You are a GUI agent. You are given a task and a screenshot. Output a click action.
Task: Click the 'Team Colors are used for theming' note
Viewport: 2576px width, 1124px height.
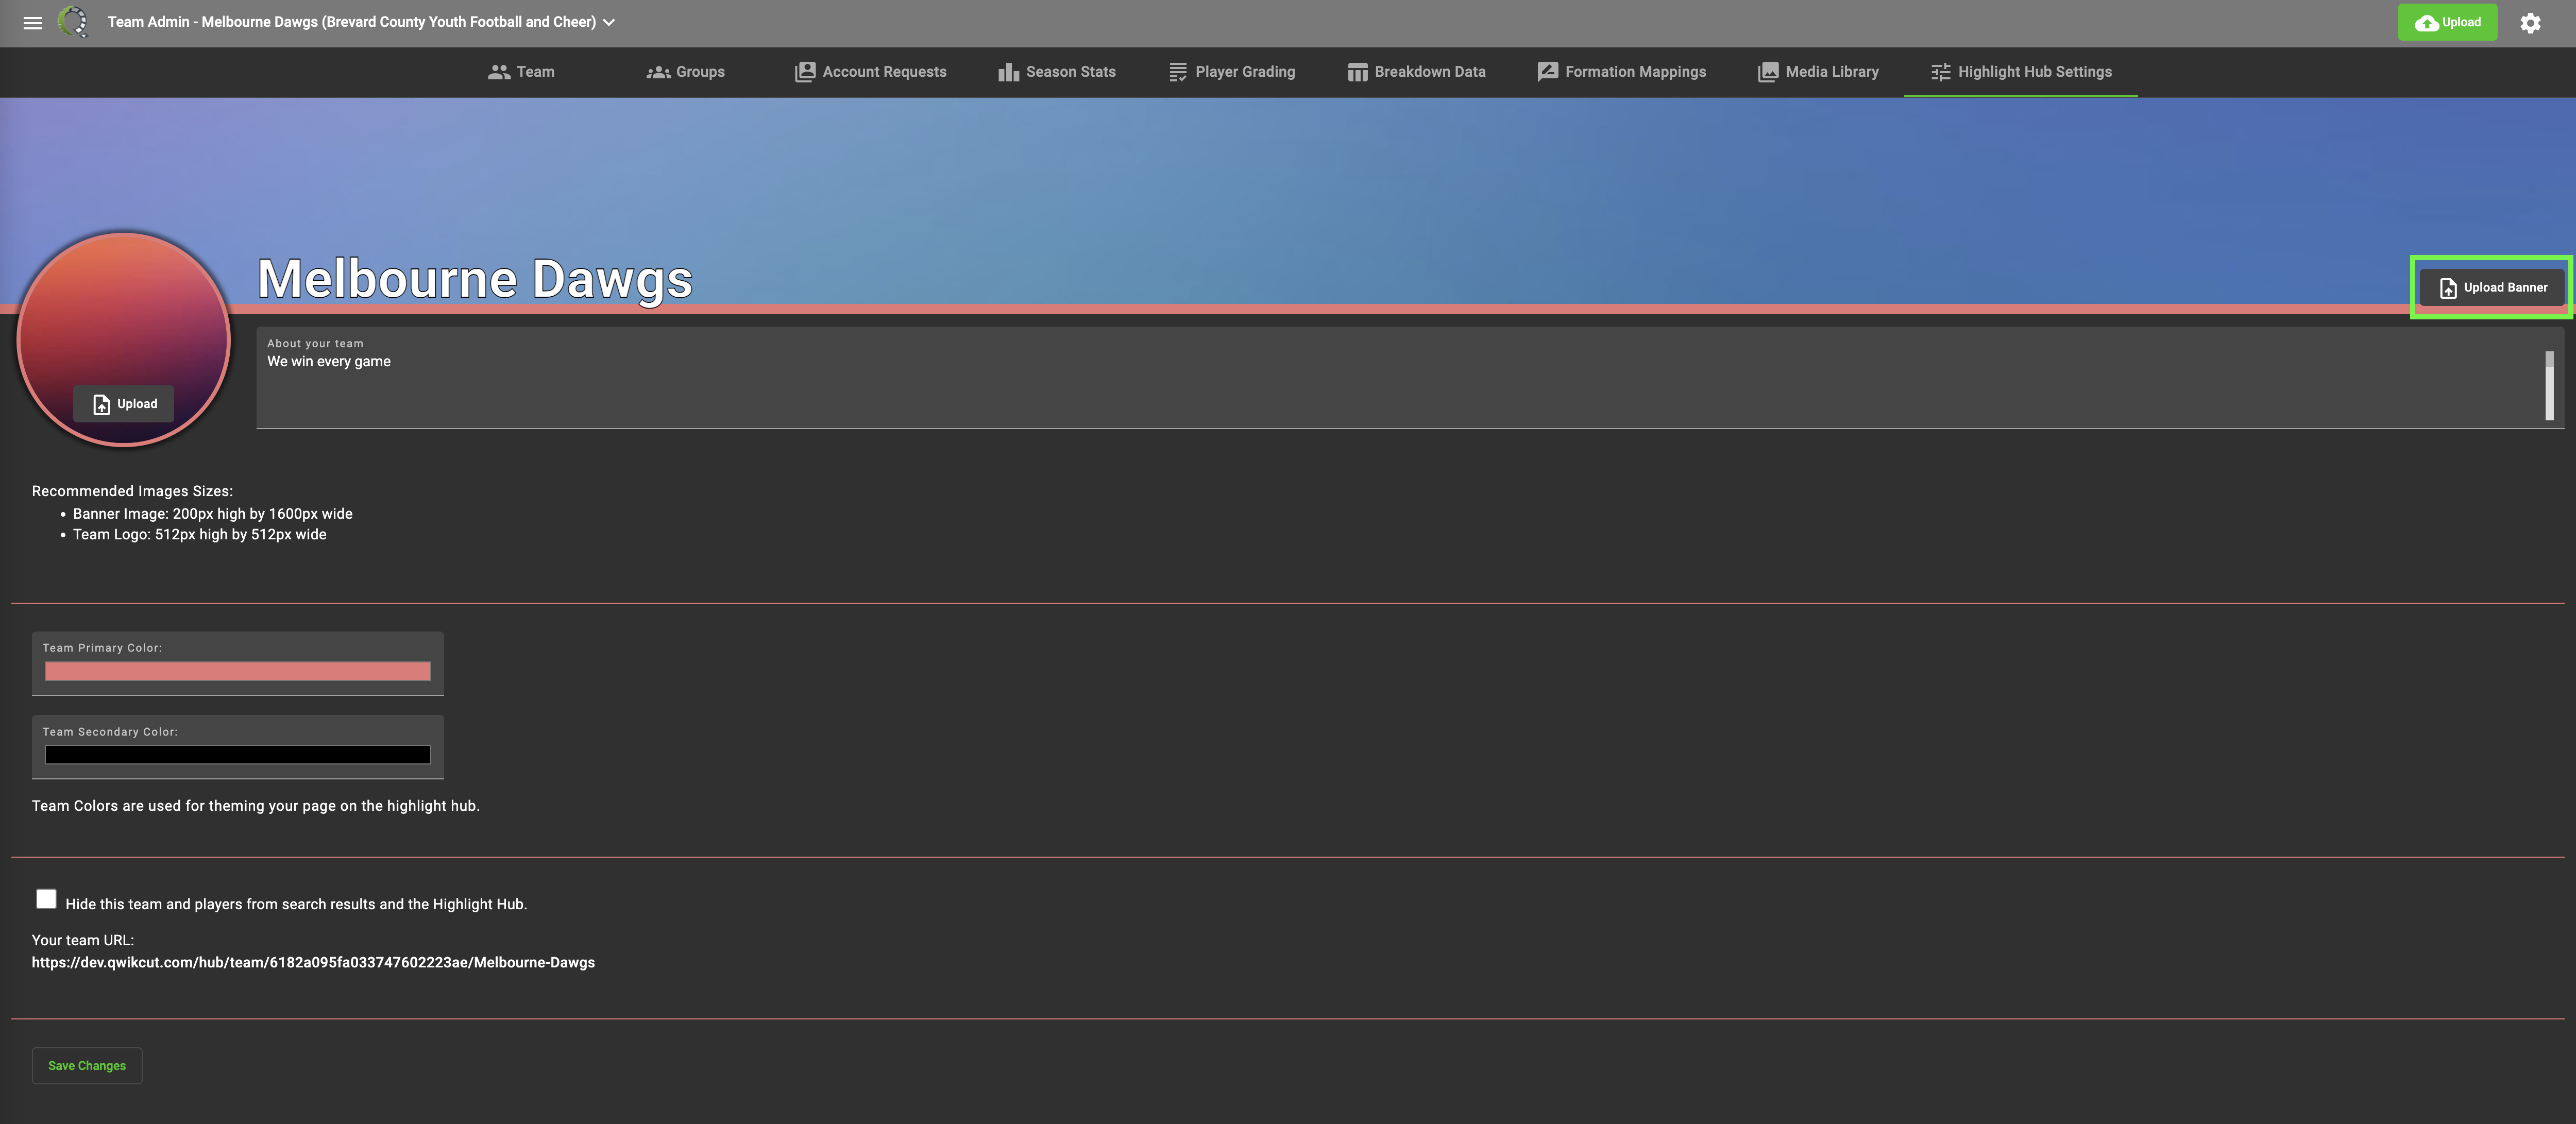(256, 806)
